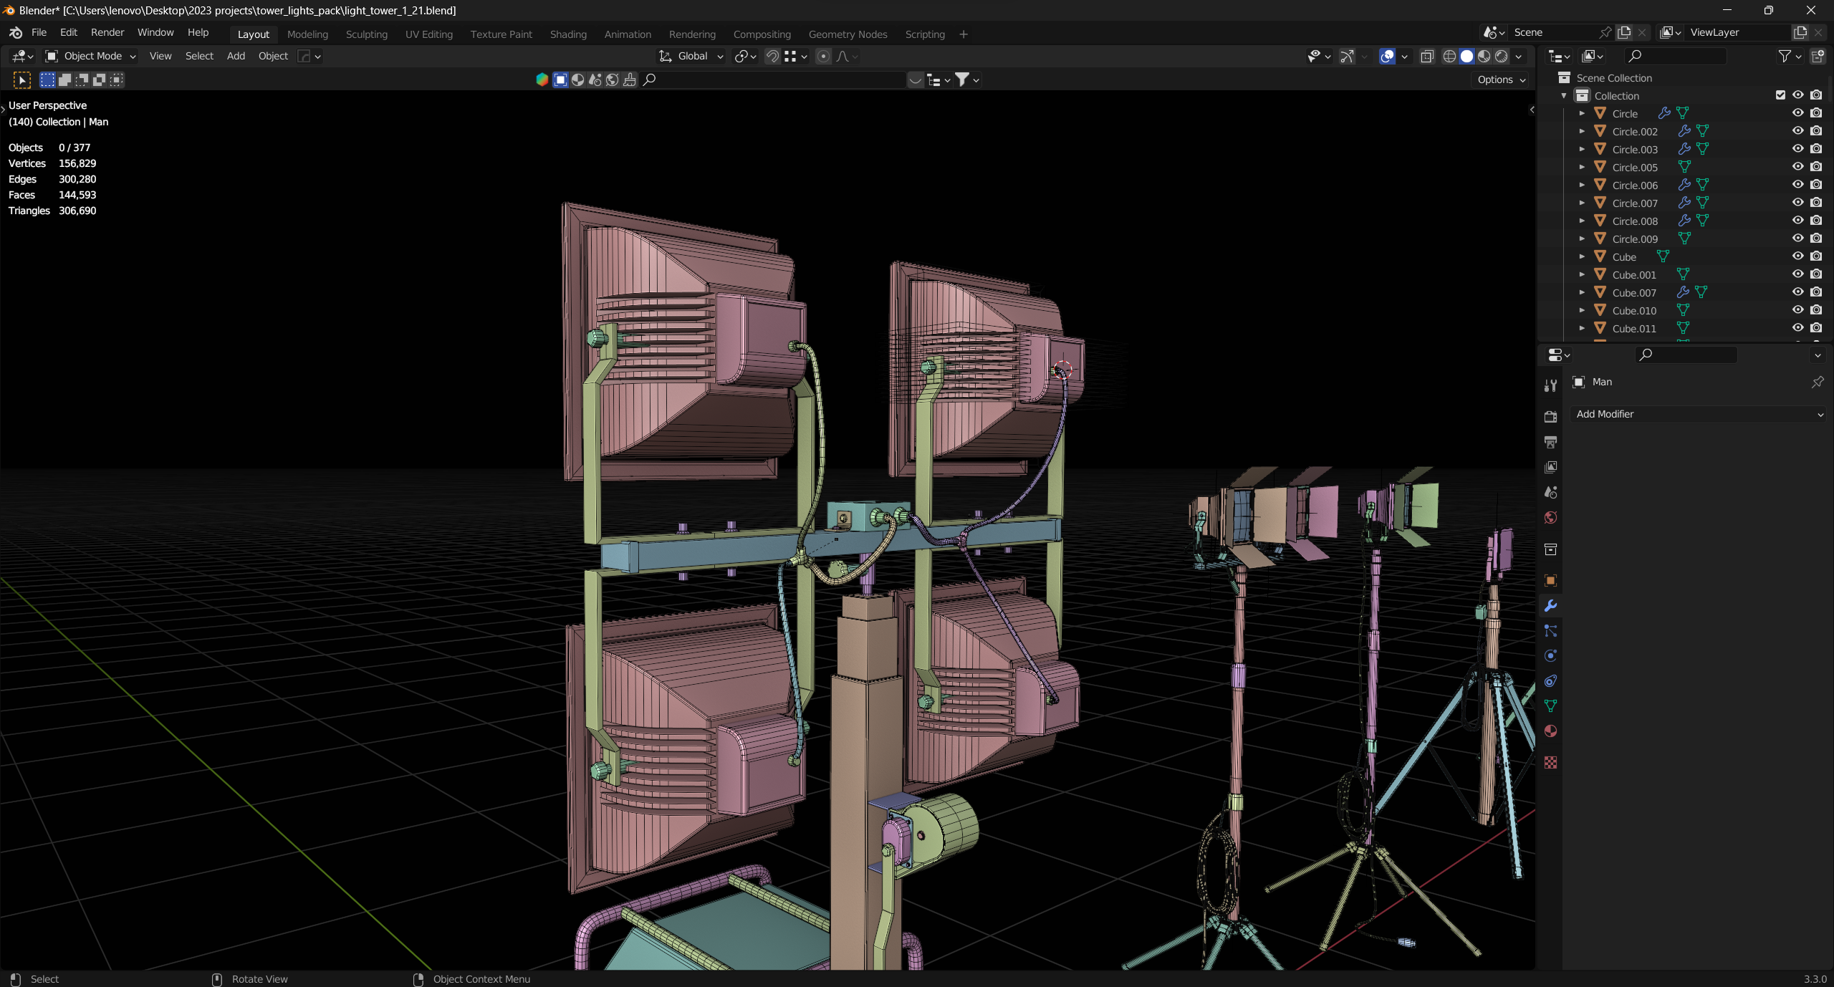Screen dimensions: 1834x987
Task: Switch to rendered viewport shading
Action: (x=1502, y=56)
